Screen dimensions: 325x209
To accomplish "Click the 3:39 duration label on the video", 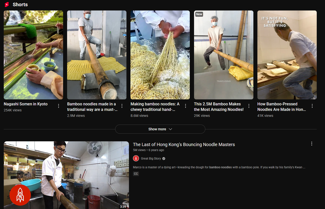I will click(x=123, y=207).
